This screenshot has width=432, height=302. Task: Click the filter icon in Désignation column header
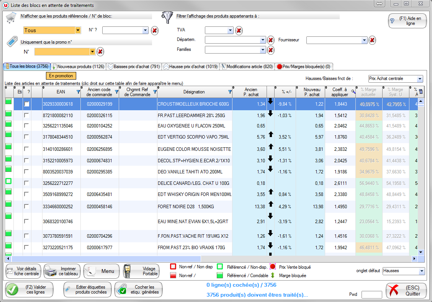click(230, 92)
